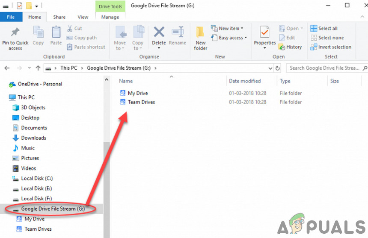Sort by the Type column header
This screenshot has height=238, width=368.
pyautogui.click(x=285, y=81)
